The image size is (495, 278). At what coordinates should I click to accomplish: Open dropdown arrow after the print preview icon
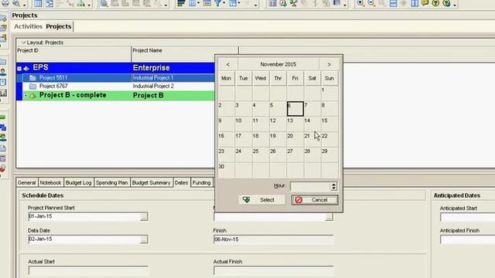tap(25, 5)
